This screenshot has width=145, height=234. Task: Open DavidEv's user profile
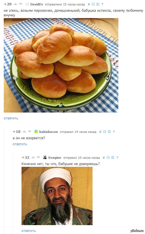pos(37,4)
